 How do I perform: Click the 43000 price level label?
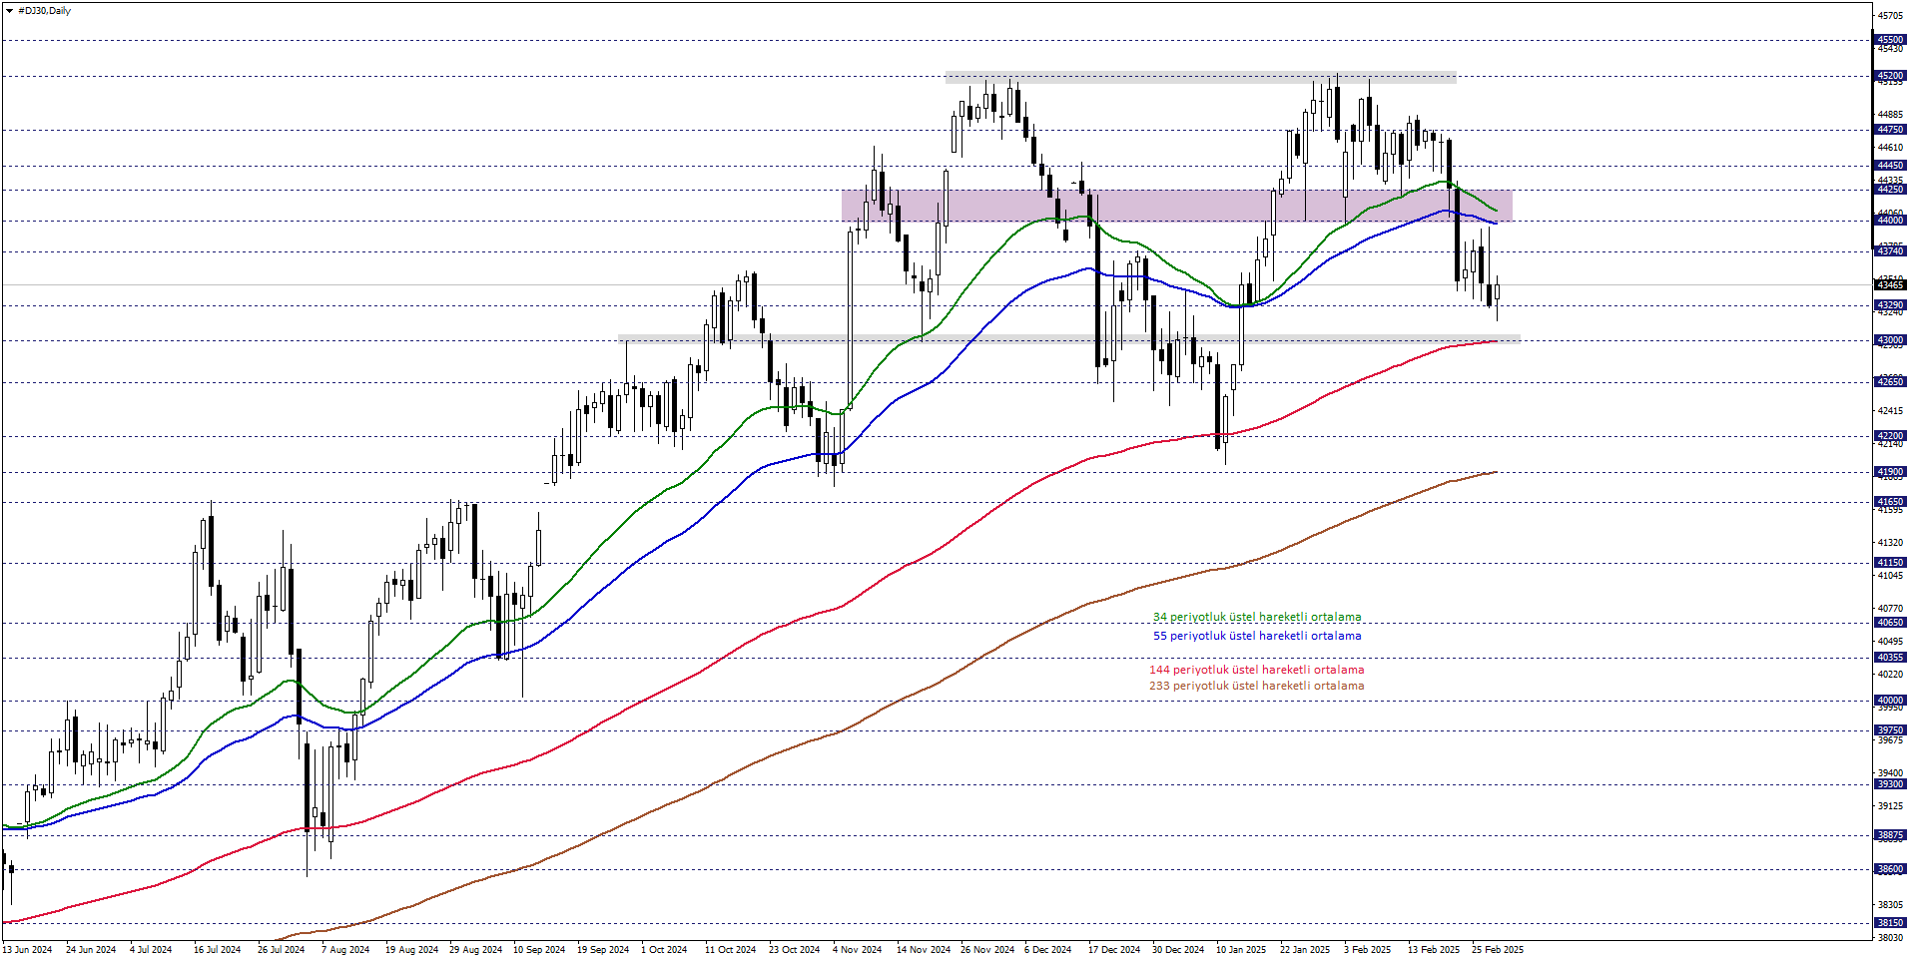pos(1890,340)
